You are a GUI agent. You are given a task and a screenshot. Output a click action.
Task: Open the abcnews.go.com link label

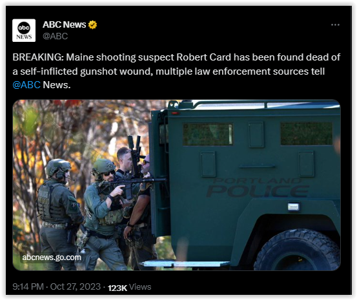click(x=52, y=258)
